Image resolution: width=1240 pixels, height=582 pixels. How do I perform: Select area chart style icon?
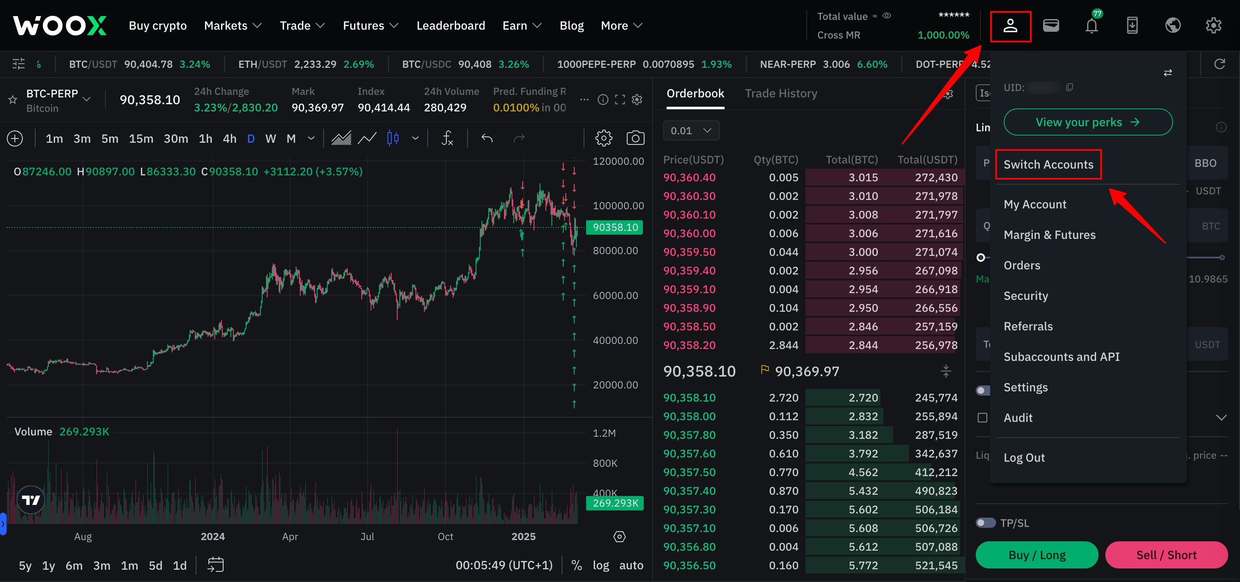click(x=341, y=139)
